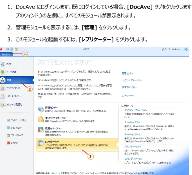Click the Replicator windows icon

pyautogui.click(x=41, y=143)
